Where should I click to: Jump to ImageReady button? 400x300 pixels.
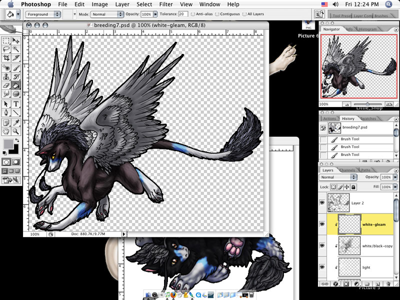pyautogui.click(x=11, y=180)
